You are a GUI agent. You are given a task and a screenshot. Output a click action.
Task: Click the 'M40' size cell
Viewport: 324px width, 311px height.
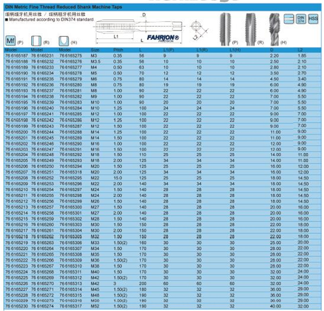(x=95, y=272)
